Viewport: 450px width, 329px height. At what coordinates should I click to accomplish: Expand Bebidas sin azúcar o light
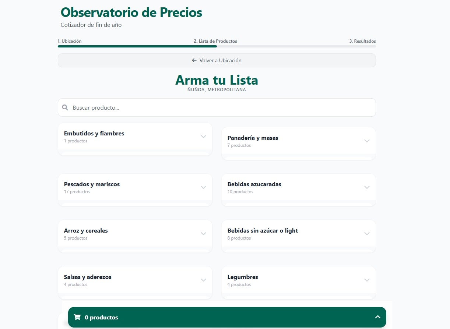point(367,234)
